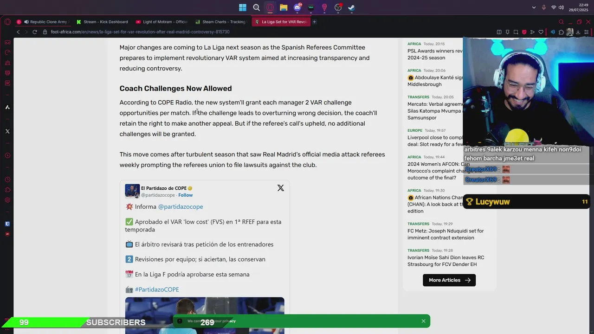594x334 pixels.
Task: Open Mercato Silas Katompa Mvumpa article
Action: [x=435, y=111]
